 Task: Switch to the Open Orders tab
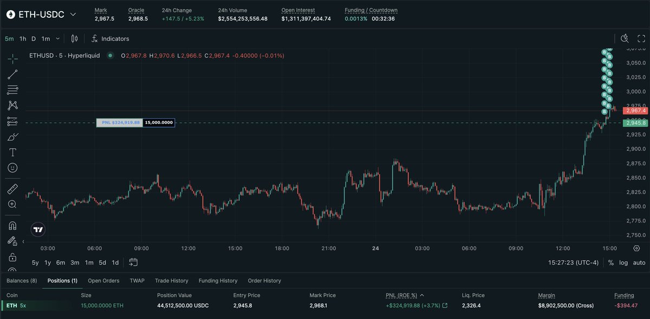pyautogui.click(x=103, y=281)
